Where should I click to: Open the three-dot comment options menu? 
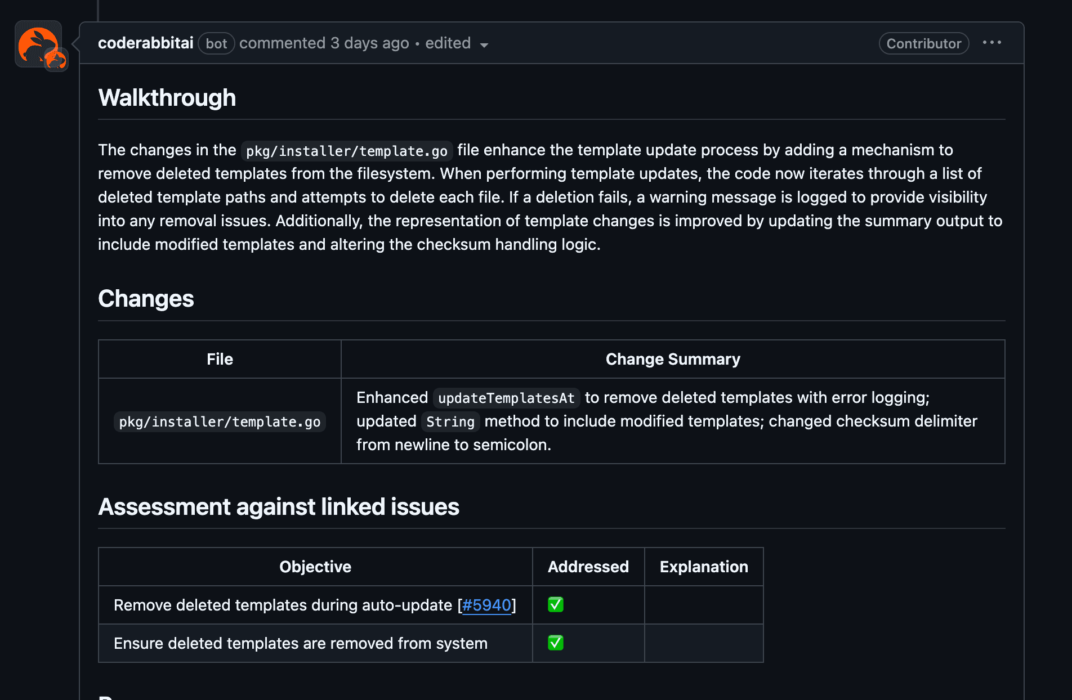click(991, 43)
